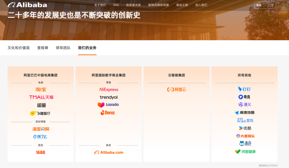Open the 关于我们 navigation menu
Viewport: 289px width, 168px height.
[100, 5]
